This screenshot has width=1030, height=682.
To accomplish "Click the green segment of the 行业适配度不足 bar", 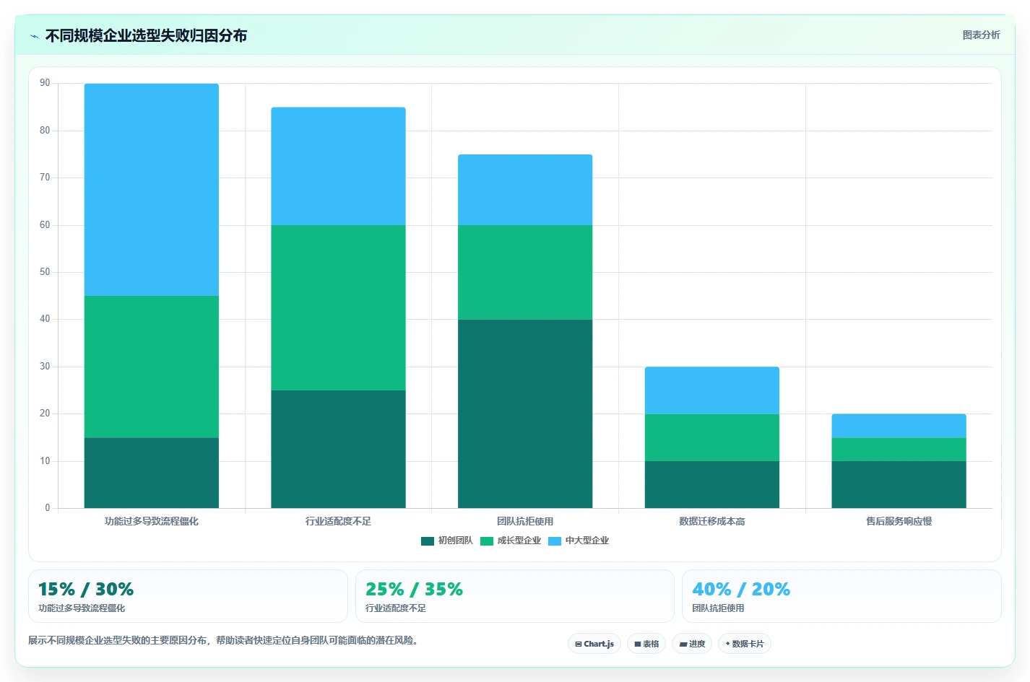I will (x=338, y=307).
